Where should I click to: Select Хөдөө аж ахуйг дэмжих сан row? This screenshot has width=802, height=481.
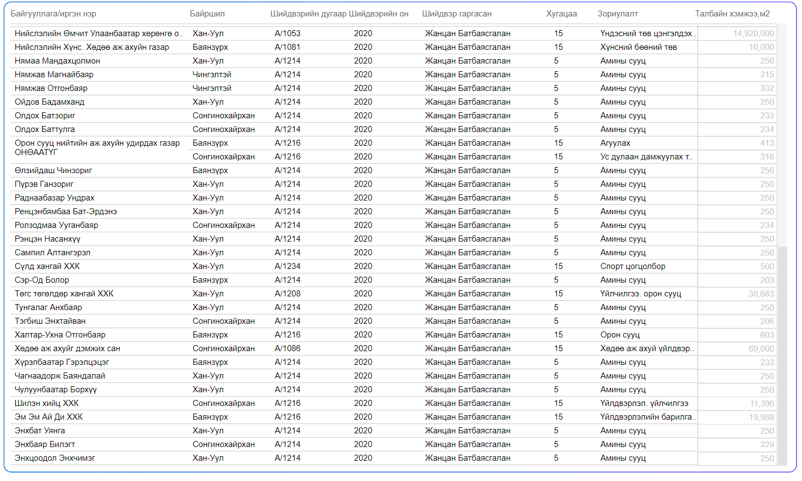tap(67, 348)
